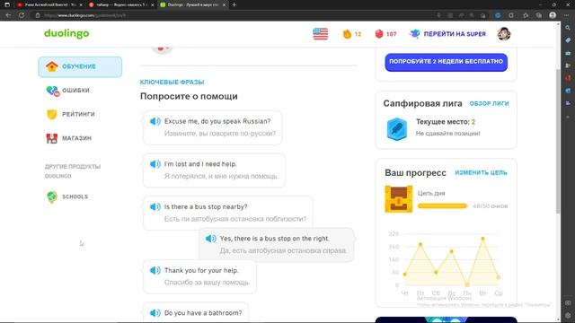Click the "Ваш прогресс" title
The width and height of the screenshot is (575, 323).
tap(415, 172)
